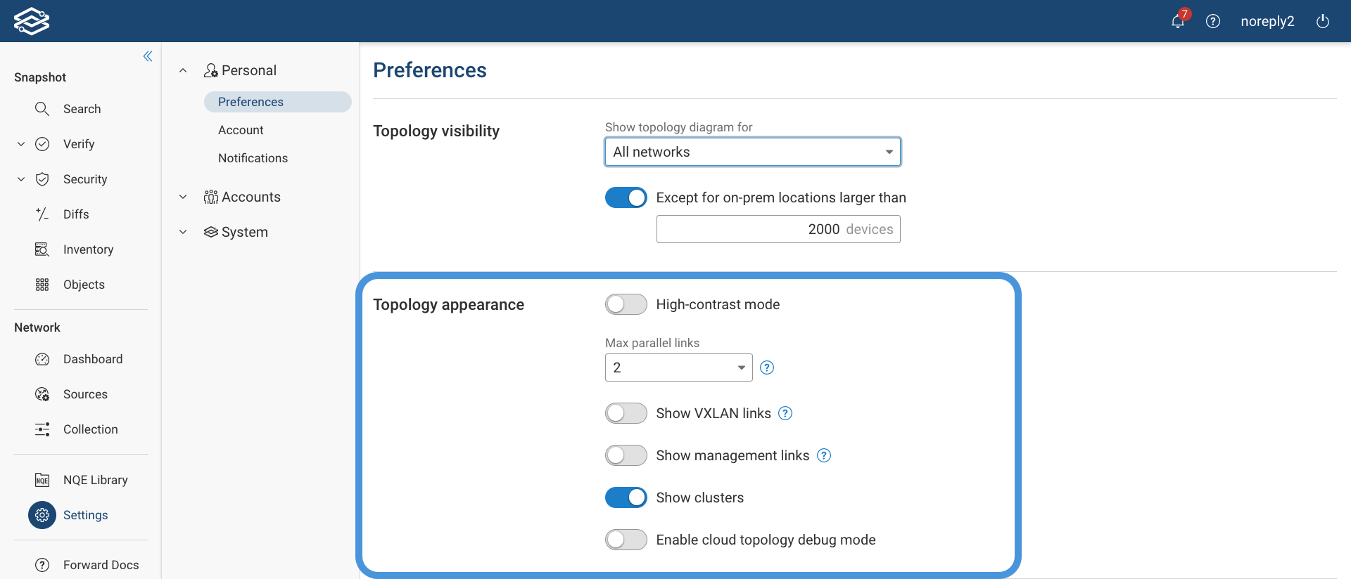Screen dimensions: 1351x579
Task: Click the Accounts section label
Action: click(251, 197)
